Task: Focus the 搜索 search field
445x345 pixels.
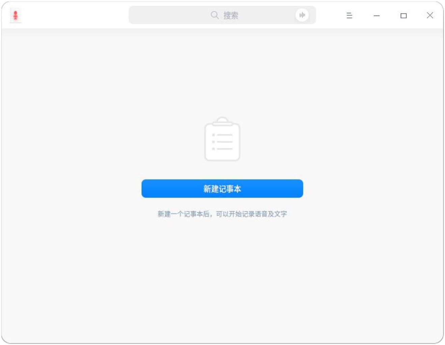Action: tap(222, 15)
